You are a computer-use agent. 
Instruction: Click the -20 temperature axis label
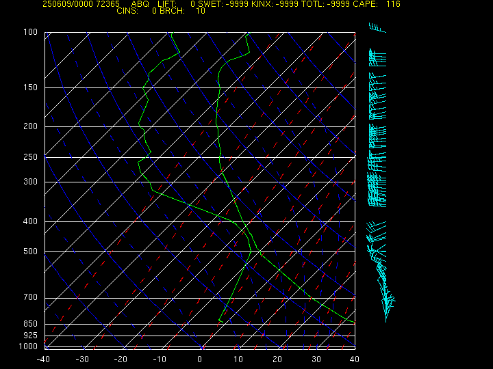pos(121,359)
